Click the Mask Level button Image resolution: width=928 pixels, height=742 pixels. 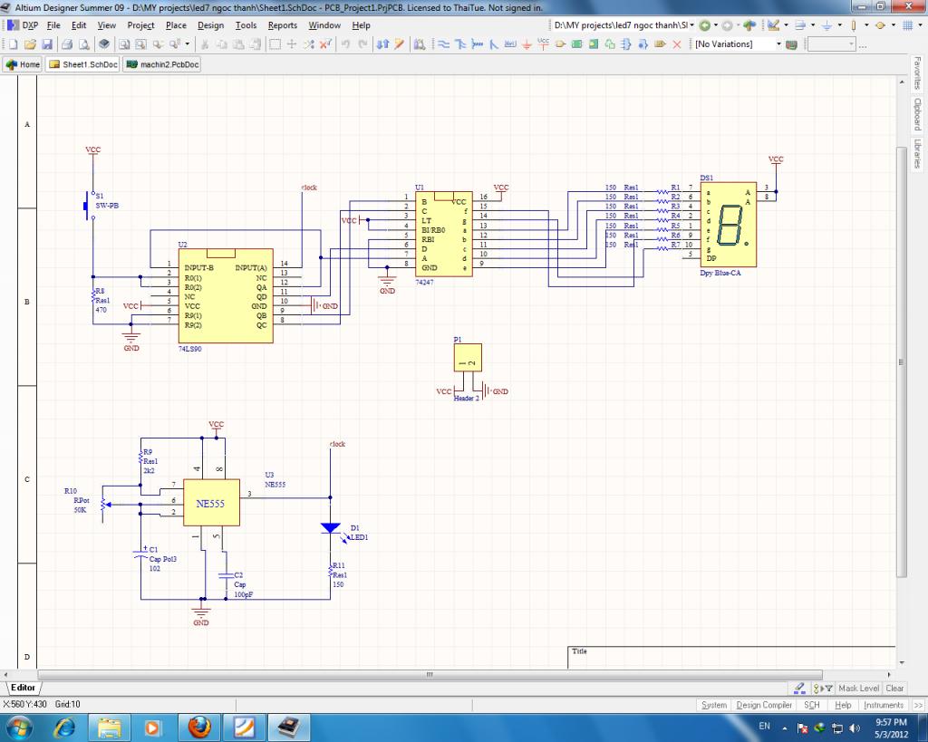coord(859,689)
